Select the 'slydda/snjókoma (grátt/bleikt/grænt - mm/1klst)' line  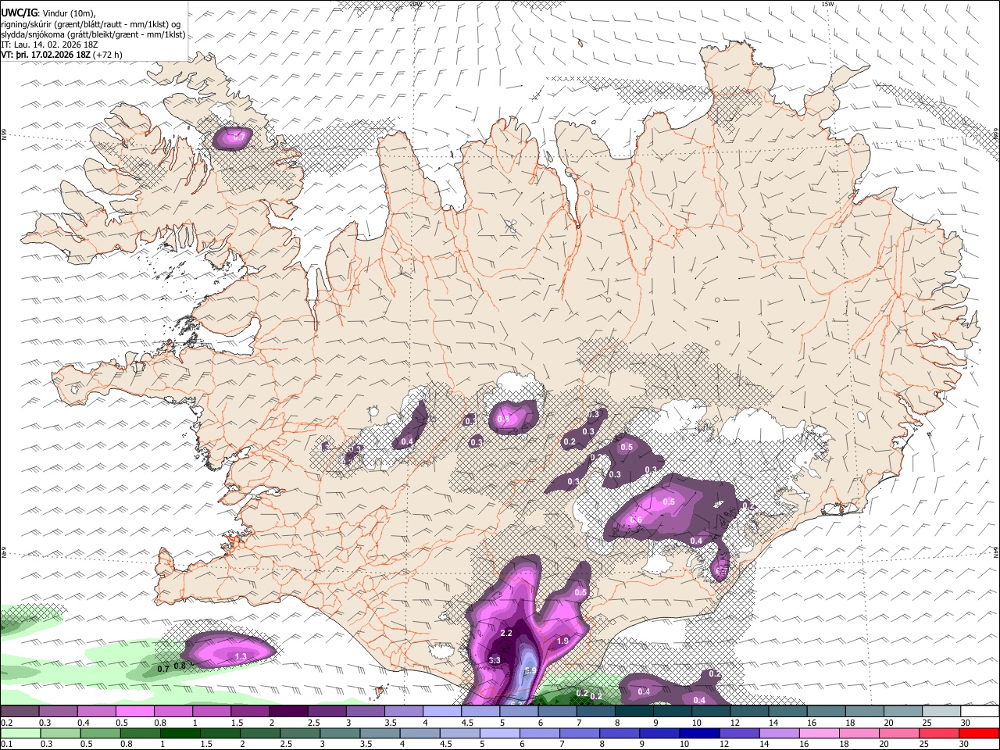click(93, 34)
